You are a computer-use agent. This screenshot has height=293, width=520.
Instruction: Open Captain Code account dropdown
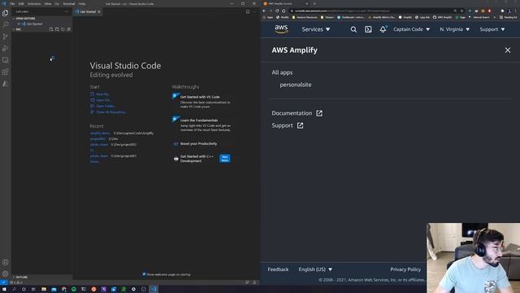(411, 29)
